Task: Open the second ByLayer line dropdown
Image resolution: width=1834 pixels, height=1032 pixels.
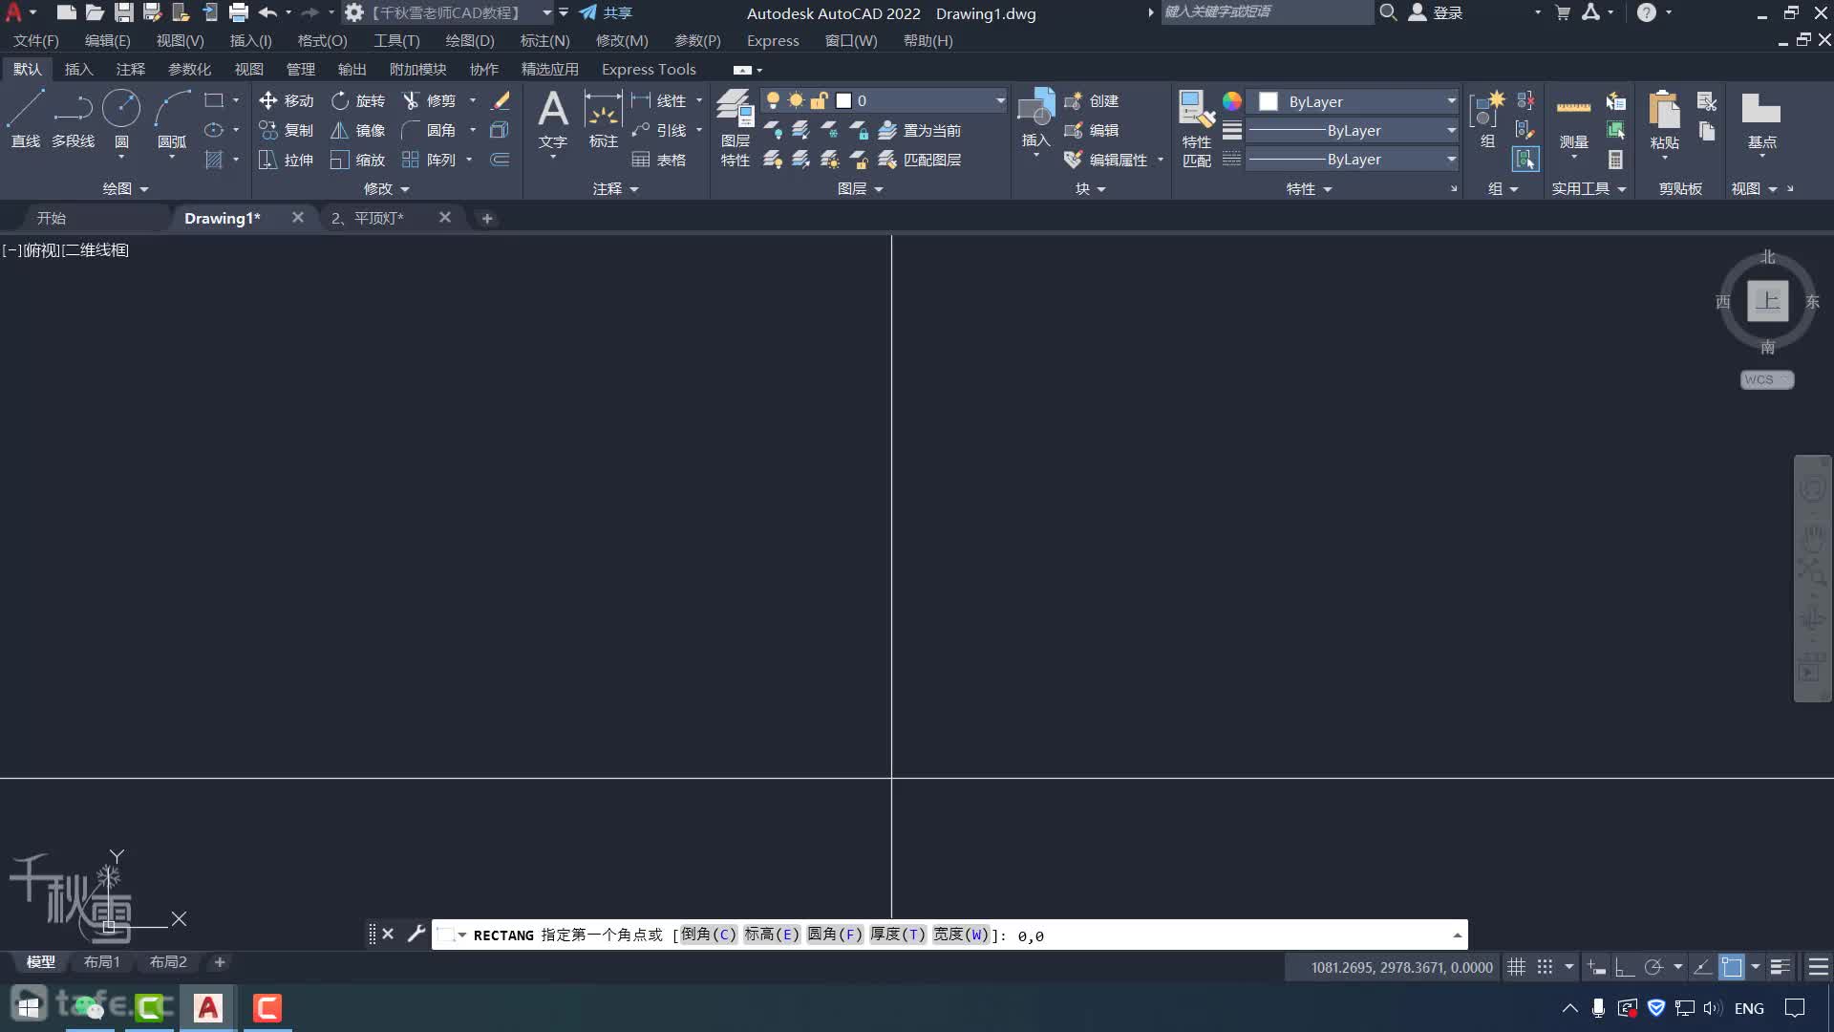Action: [x=1451, y=159]
